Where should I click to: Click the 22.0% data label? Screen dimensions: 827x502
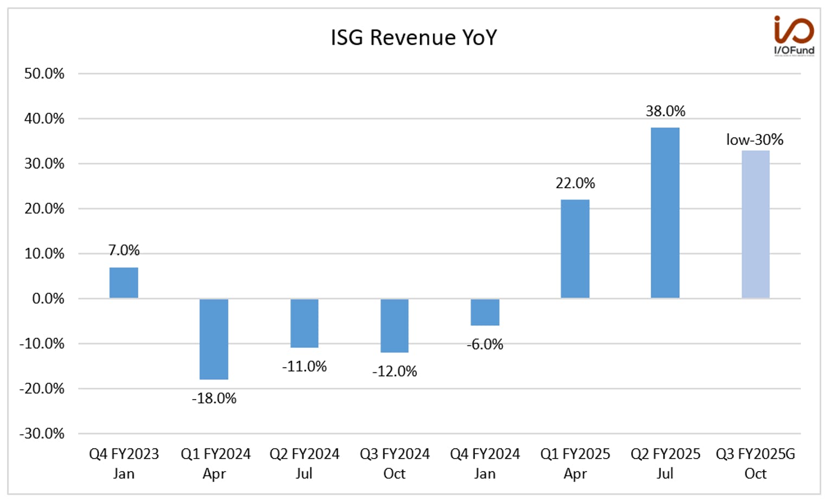575,183
